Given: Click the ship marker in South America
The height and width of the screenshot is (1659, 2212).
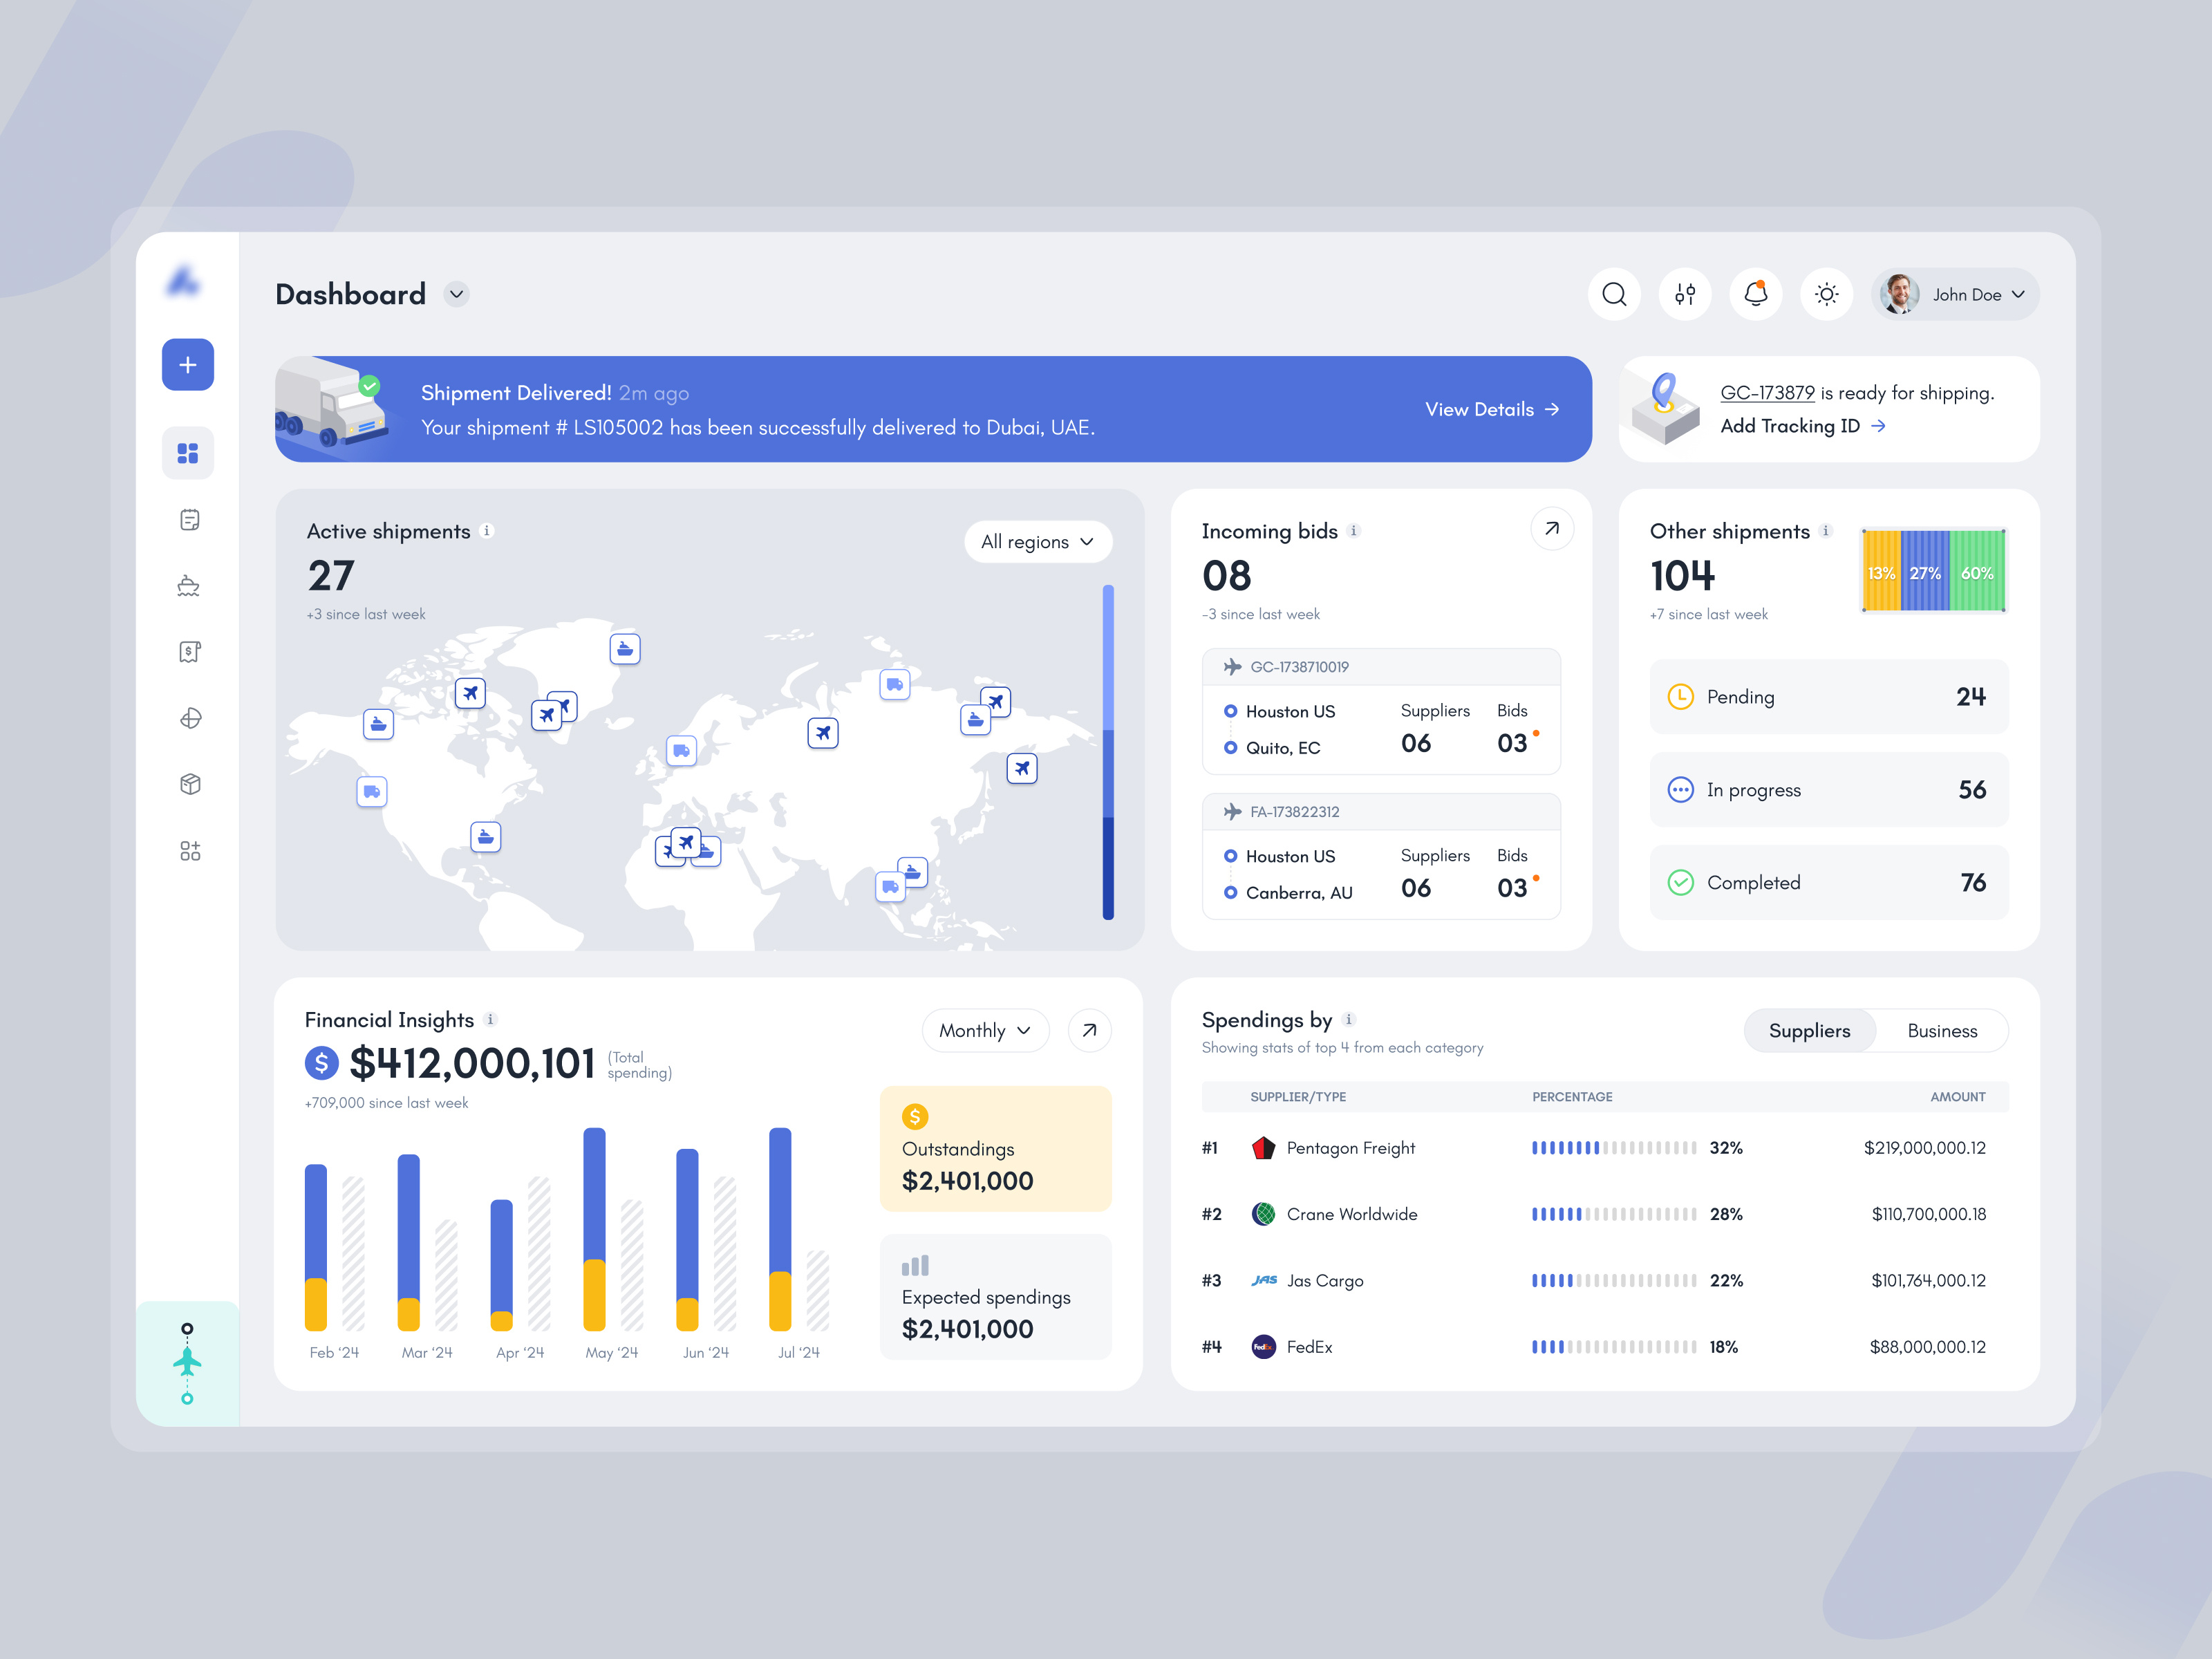Looking at the screenshot, I should tap(486, 837).
